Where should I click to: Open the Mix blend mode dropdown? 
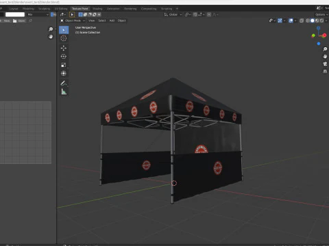coord(38,14)
